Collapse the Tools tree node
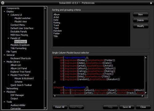 point(4,102)
